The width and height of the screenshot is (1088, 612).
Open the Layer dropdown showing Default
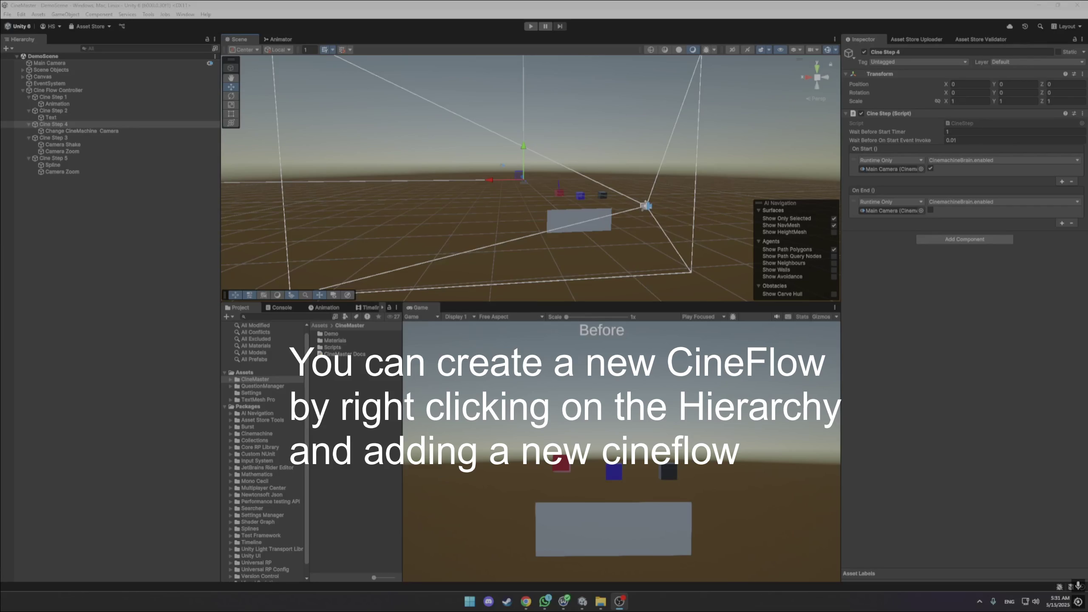[x=1037, y=62]
